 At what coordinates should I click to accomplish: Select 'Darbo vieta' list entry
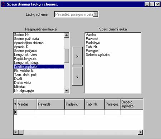click(x=39, y=83)
